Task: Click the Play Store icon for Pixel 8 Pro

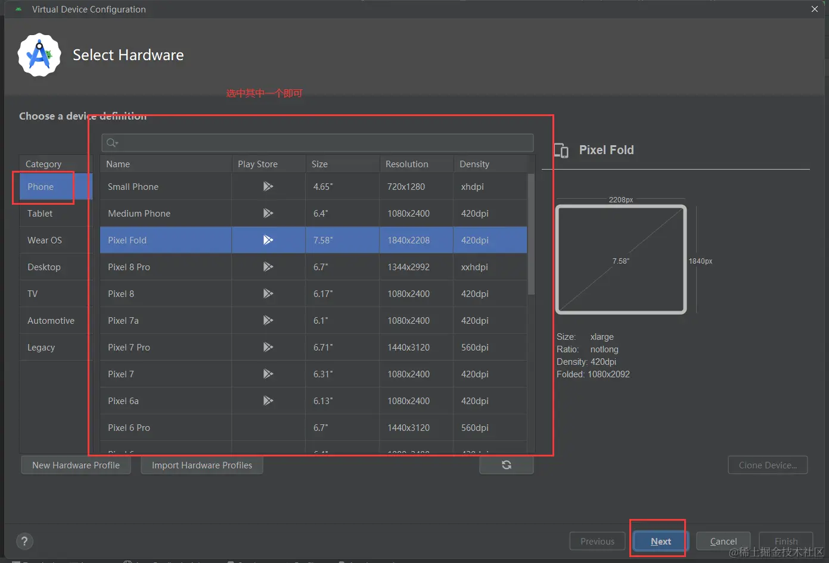Action: coord(268,267)
